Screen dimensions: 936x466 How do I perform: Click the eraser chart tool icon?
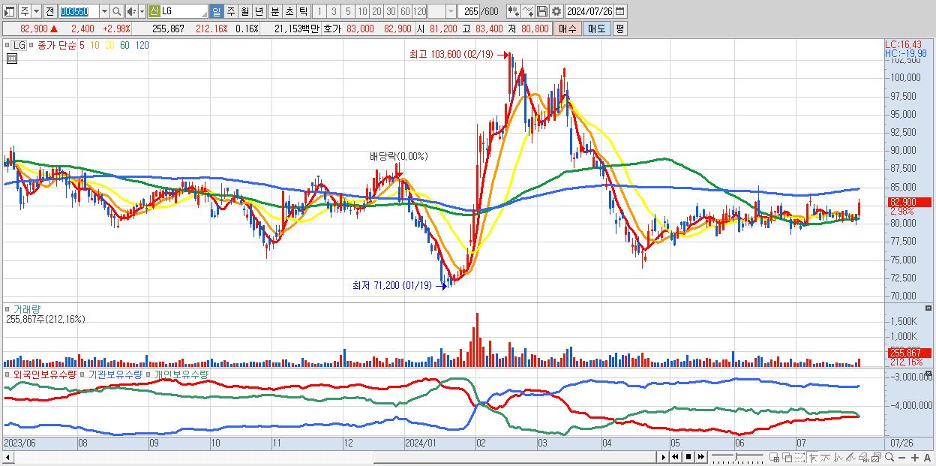point(863,457)
